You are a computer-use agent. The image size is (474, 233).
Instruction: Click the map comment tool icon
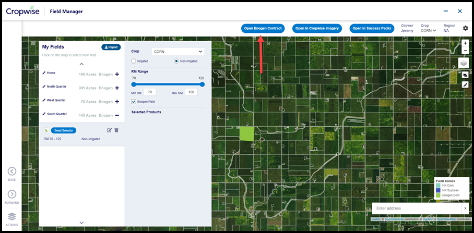coord(465,75)
